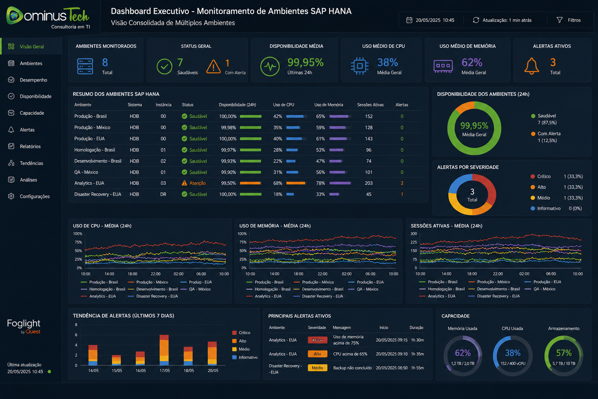Image resolution: width=598 pixels, height=399 pixels.
Task: Toggle Disaster Recovery - EUA legend in sessions chart
Action: [494, 296]
